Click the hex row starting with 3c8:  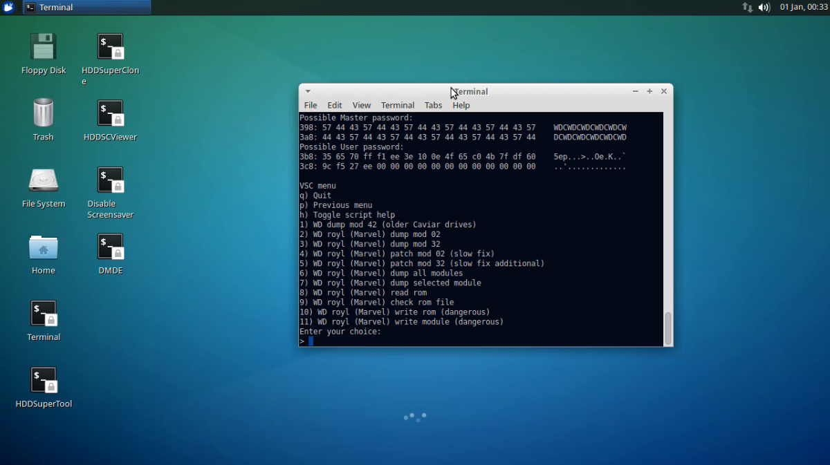(x=463, y=167)
